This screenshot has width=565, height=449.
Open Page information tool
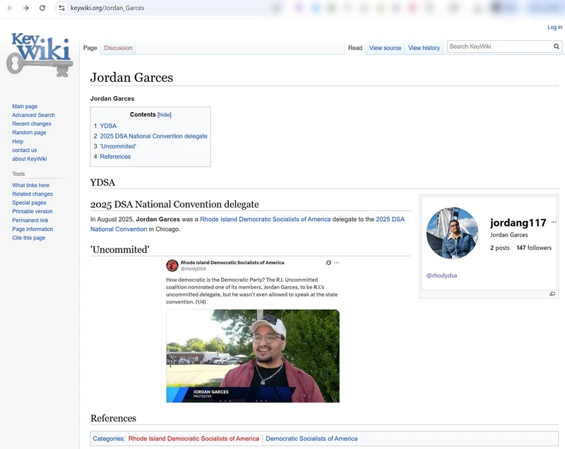pyautogui.click(x=32, y=229)
